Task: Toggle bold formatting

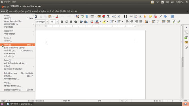Action: [x=62, y=22]
